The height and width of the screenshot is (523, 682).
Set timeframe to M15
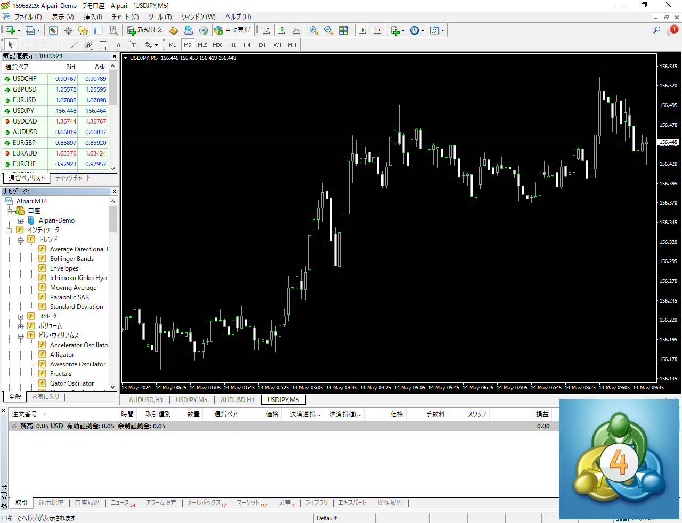(202, 45)
